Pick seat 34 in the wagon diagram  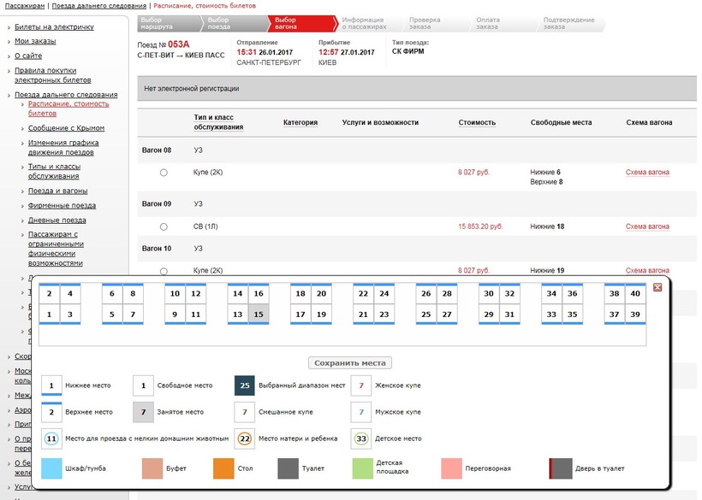(551, 293)
